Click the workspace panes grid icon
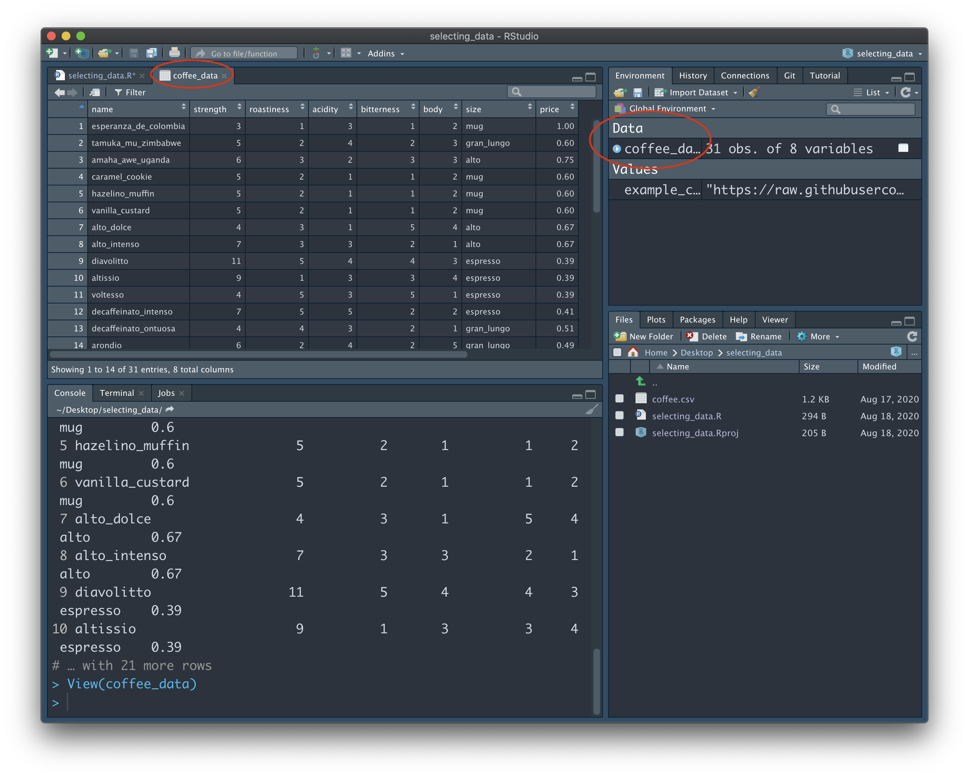 [346, 54]
